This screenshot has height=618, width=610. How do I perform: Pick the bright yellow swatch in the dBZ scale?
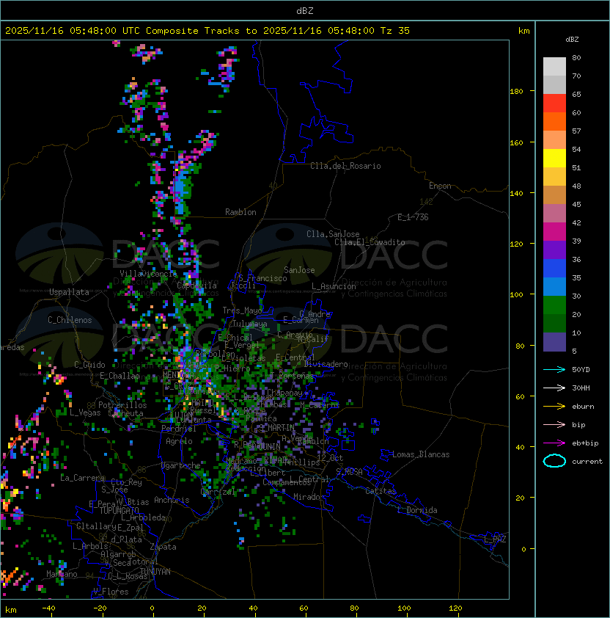pos(554,159)
